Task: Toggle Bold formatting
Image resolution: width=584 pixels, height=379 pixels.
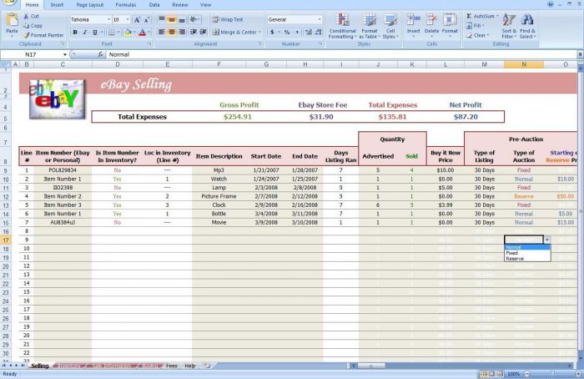Action: (x=75, y=33)
